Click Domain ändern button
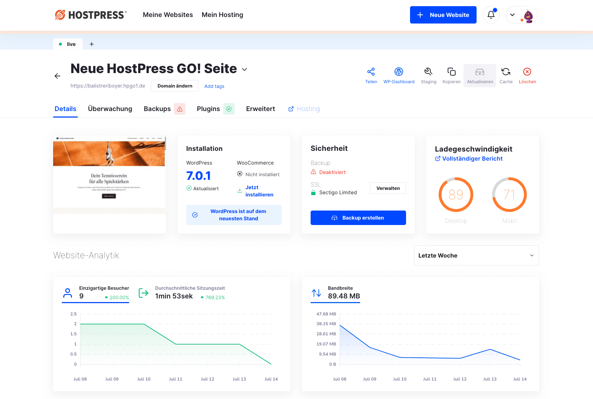 click(175, 86)
